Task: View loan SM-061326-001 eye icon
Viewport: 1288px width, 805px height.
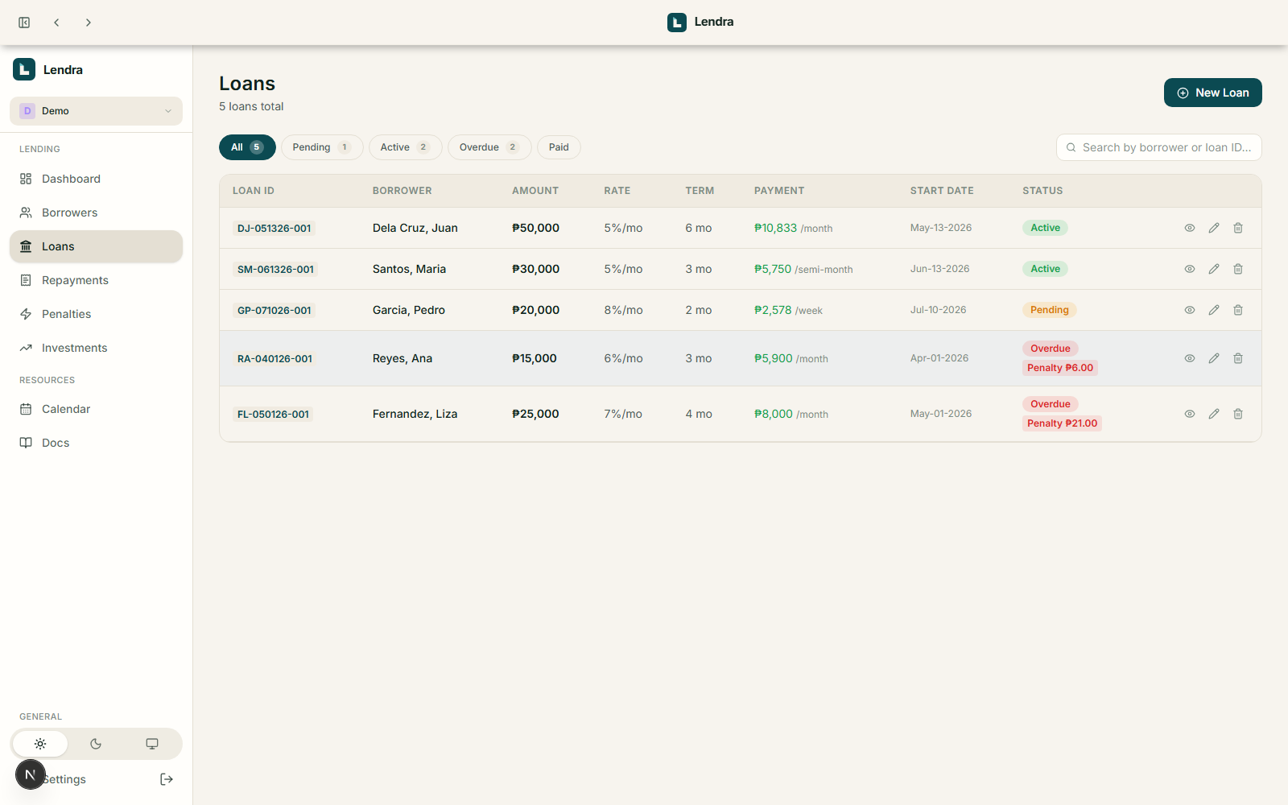Action: click(1190, 269)
